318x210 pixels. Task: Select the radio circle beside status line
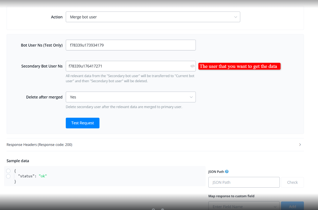pos(8,176)
